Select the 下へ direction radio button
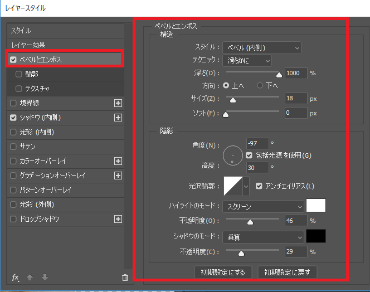This screenshot has height=292, width=370. pyautogui.click(x=260, y=85)
